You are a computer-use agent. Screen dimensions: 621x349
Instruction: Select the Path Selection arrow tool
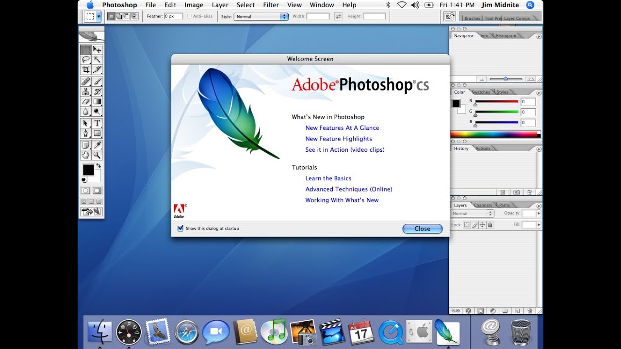coord(86,123)
